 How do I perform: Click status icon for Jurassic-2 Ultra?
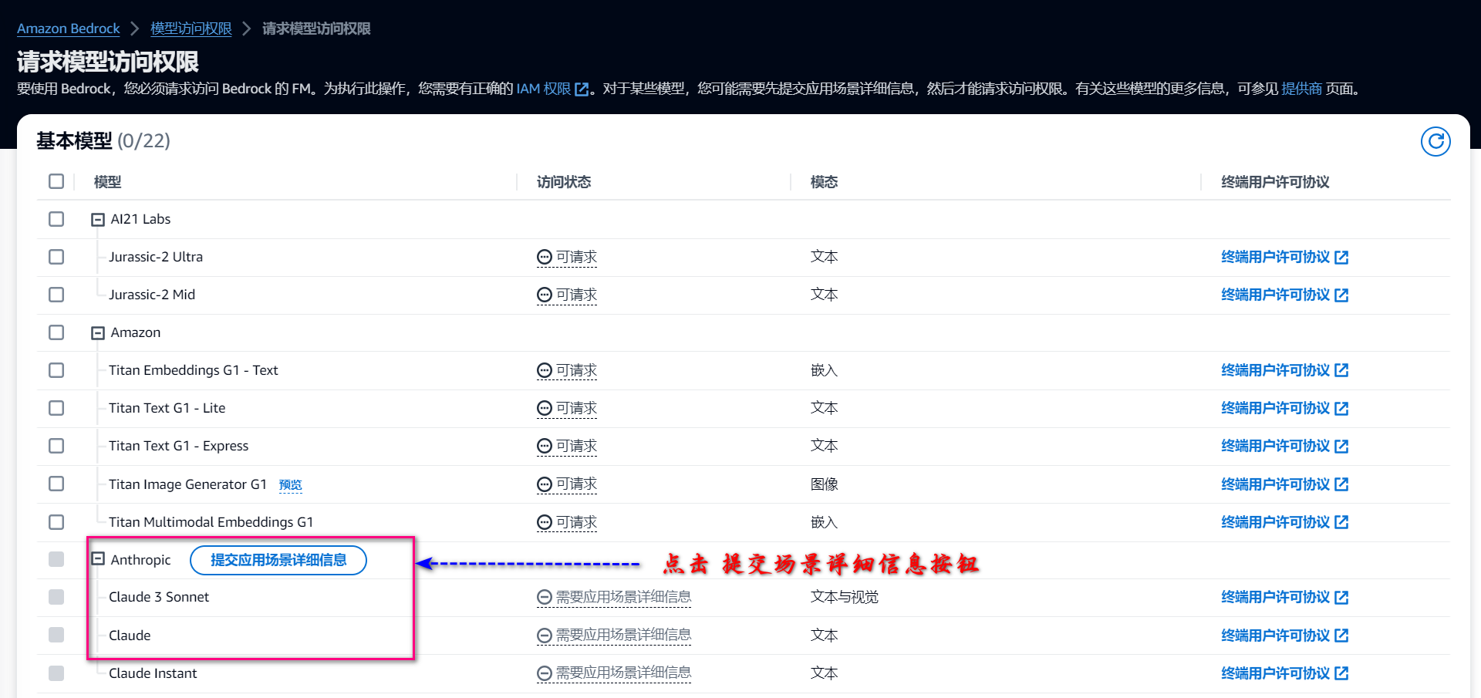[545, 257]
